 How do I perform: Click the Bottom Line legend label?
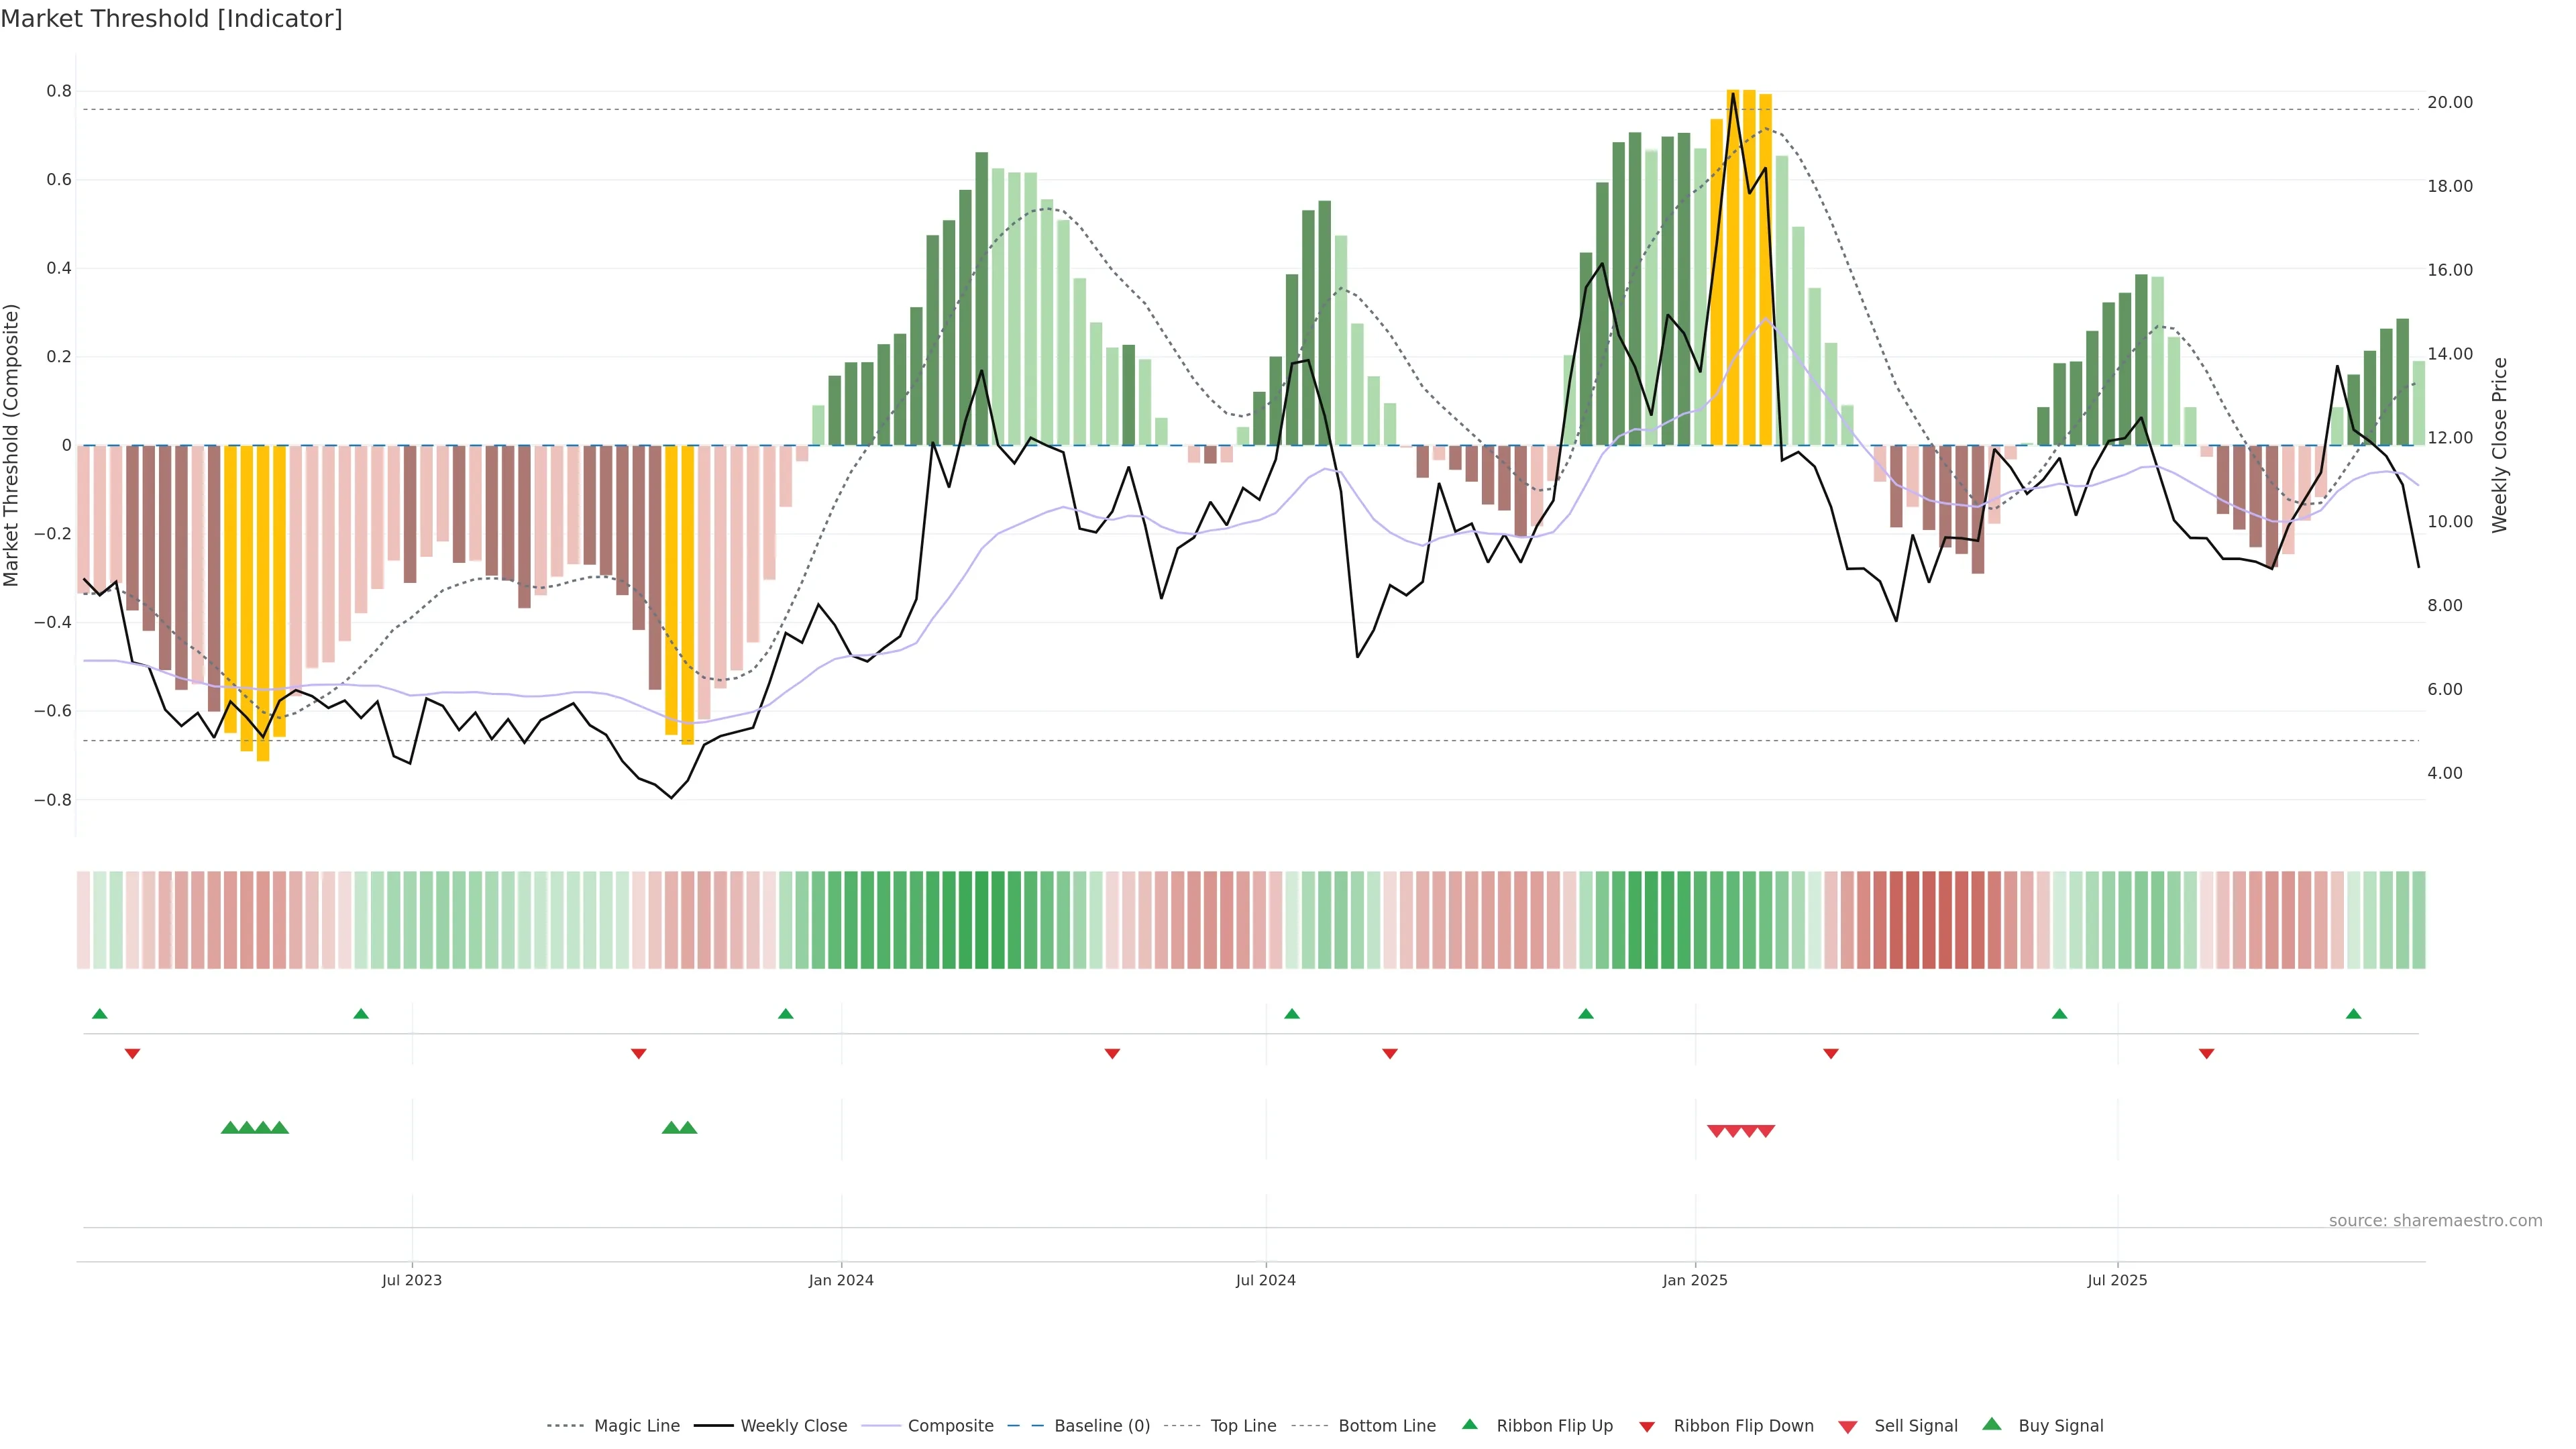click(1386, 1426)
